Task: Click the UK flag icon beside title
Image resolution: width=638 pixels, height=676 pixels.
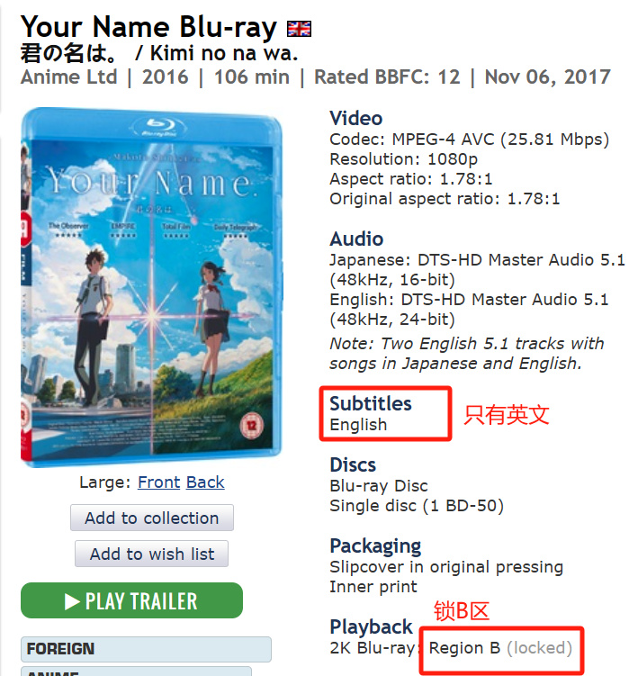Action: pyautogui.click(x=299, y=29)
